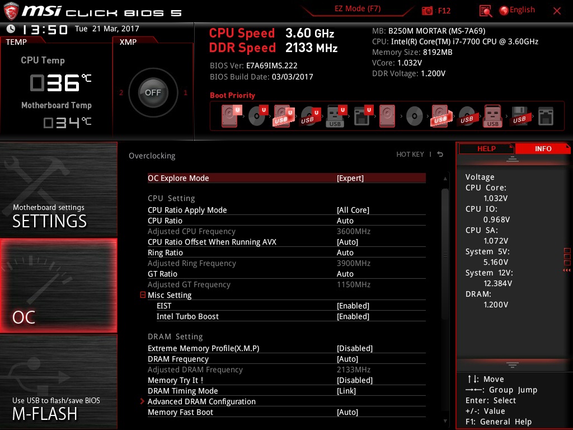
Task: Edit the Ring Ratio Auto value
Action: point(345,253)
